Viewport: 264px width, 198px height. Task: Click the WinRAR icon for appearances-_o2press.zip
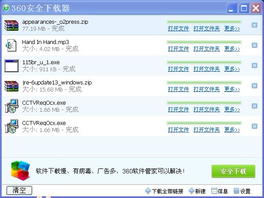click(x=11, y=26)
